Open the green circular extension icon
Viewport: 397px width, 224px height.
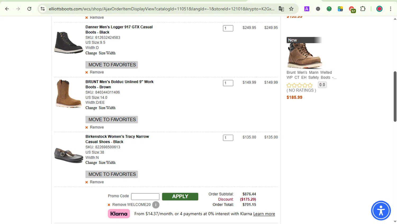[x=329, y=9]
